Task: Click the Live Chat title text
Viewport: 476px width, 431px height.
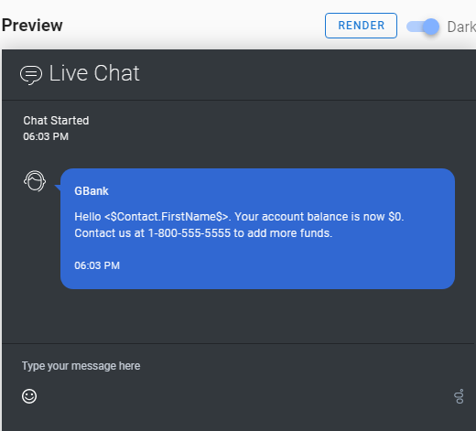Action: coord(94,73)
